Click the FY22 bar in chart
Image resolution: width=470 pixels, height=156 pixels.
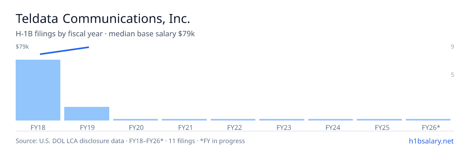pyautogui.click(x=233, y=120)
